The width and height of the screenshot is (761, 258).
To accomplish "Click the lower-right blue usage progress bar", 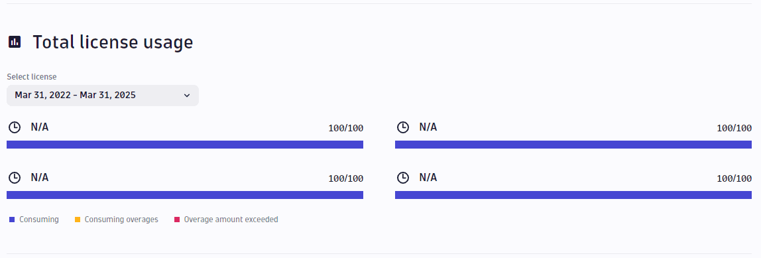I will (x=573, y=195).
